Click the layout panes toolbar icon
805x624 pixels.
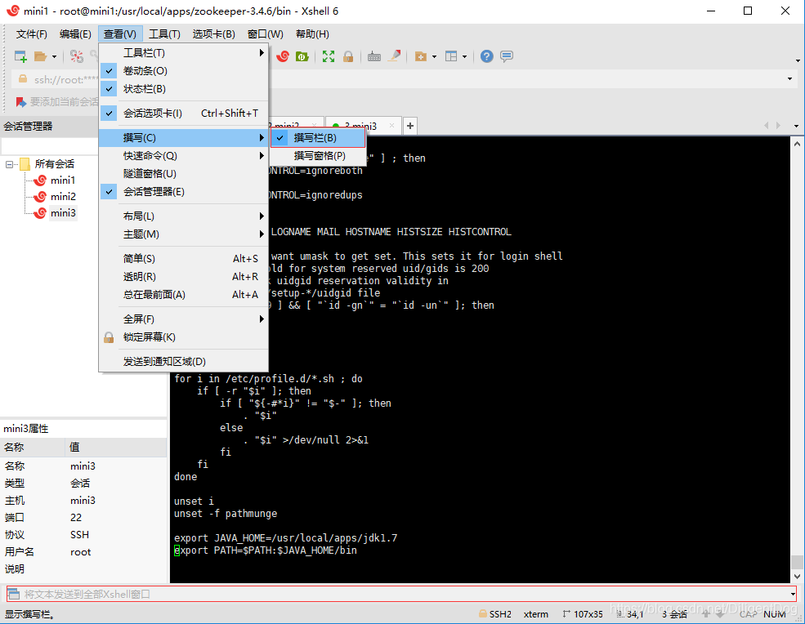(451, 56)
